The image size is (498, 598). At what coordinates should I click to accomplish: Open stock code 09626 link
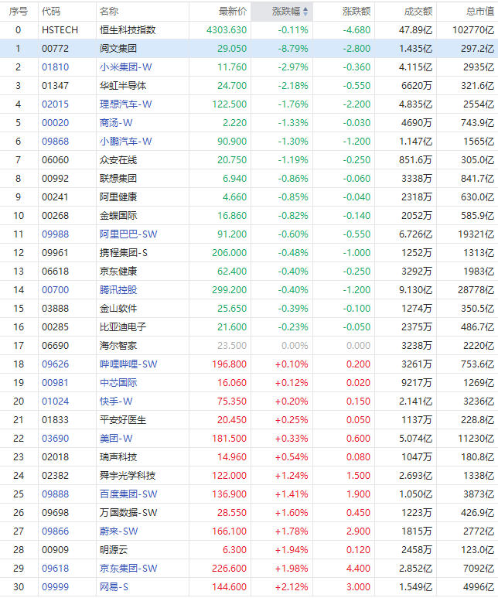click(56, 364)
